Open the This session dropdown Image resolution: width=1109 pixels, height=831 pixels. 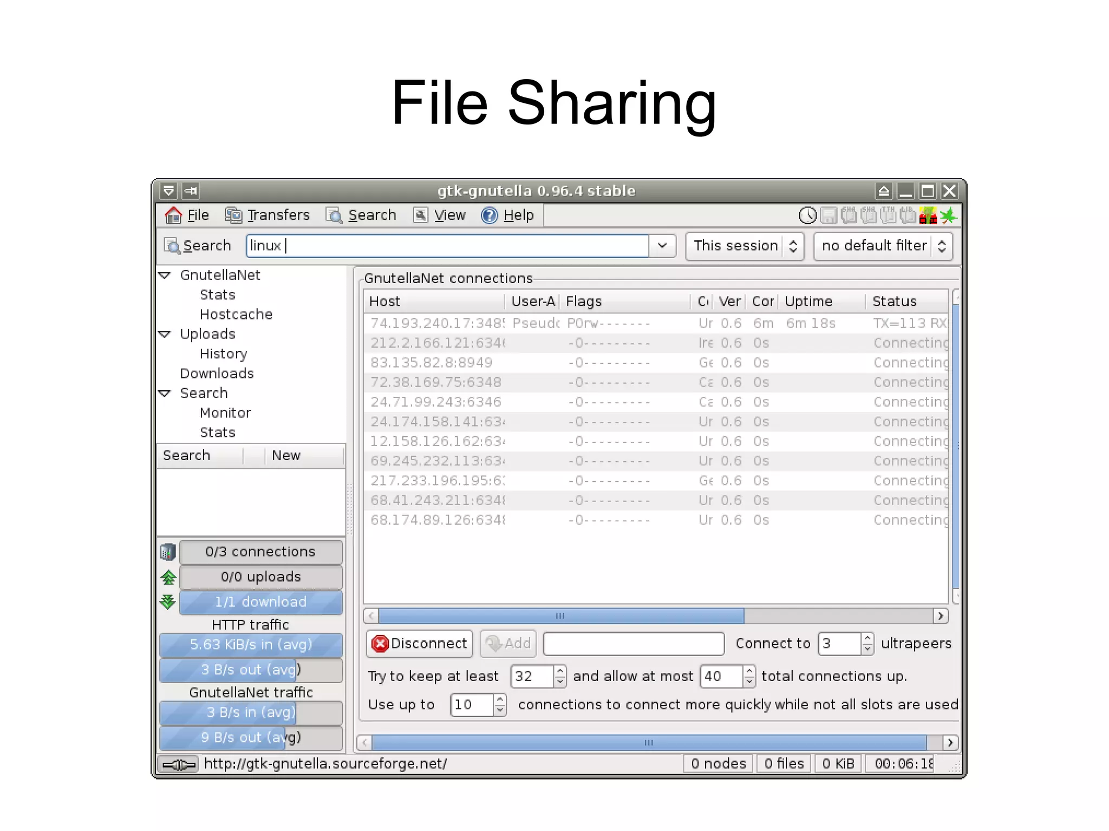(x=745, y=246)
